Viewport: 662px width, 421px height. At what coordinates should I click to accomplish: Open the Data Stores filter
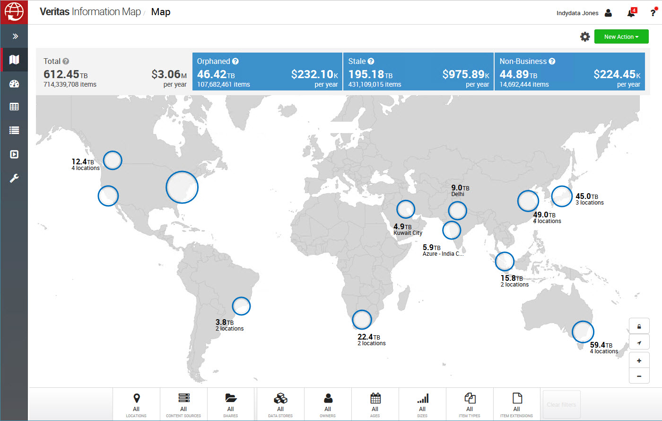280,405
